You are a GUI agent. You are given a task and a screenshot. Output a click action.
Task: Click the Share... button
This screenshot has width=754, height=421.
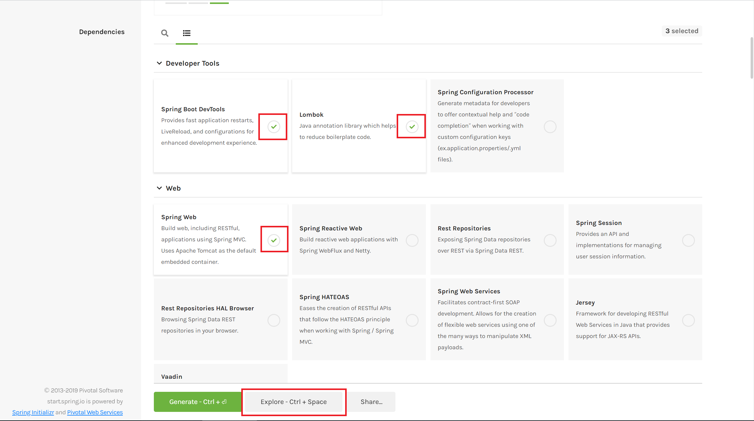[371, 402]
